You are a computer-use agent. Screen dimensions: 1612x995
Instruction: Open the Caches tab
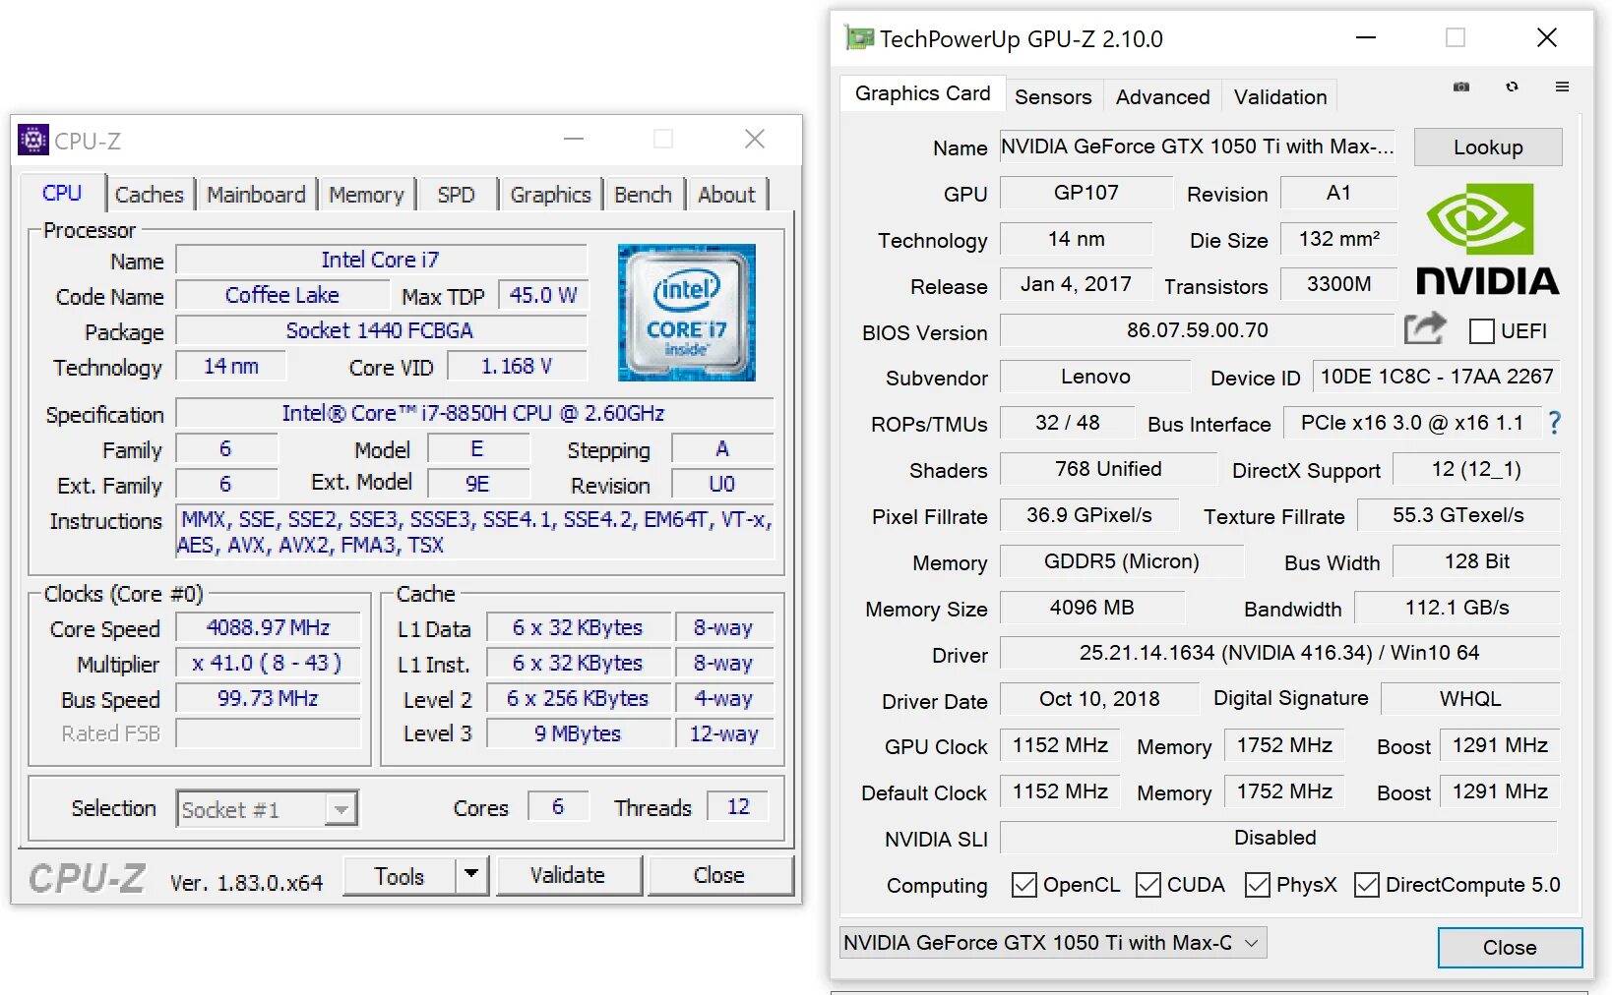150,195
